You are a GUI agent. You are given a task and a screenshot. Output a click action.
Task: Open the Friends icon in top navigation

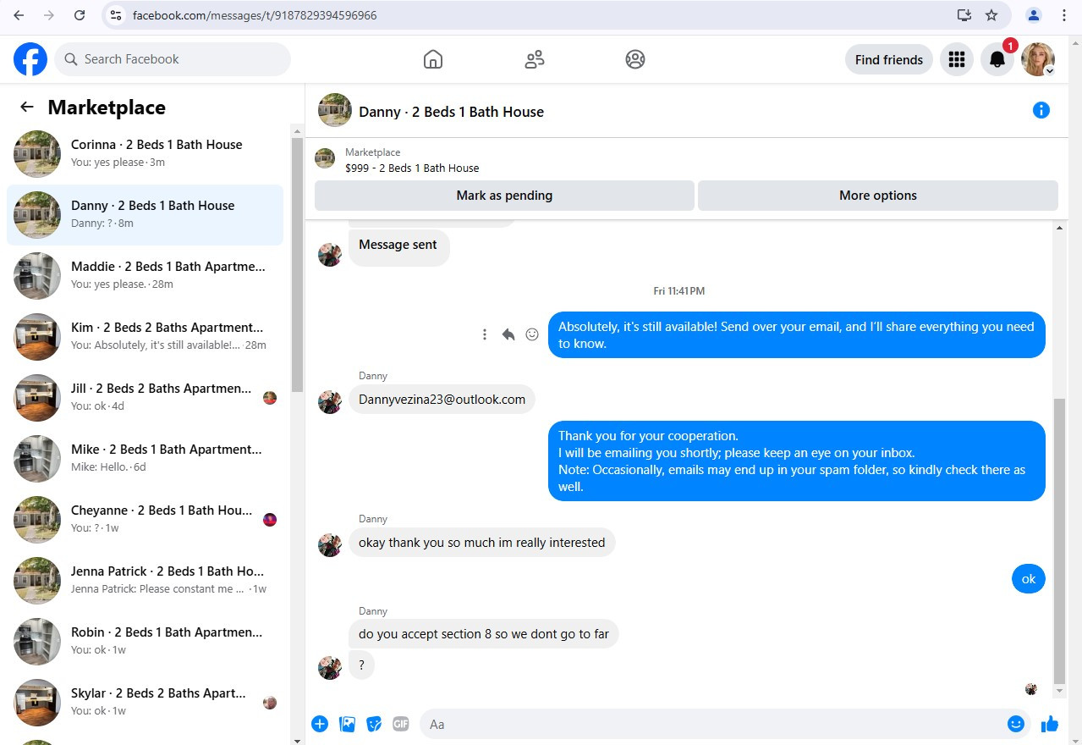pyautogui.click(x=534, y=59)
